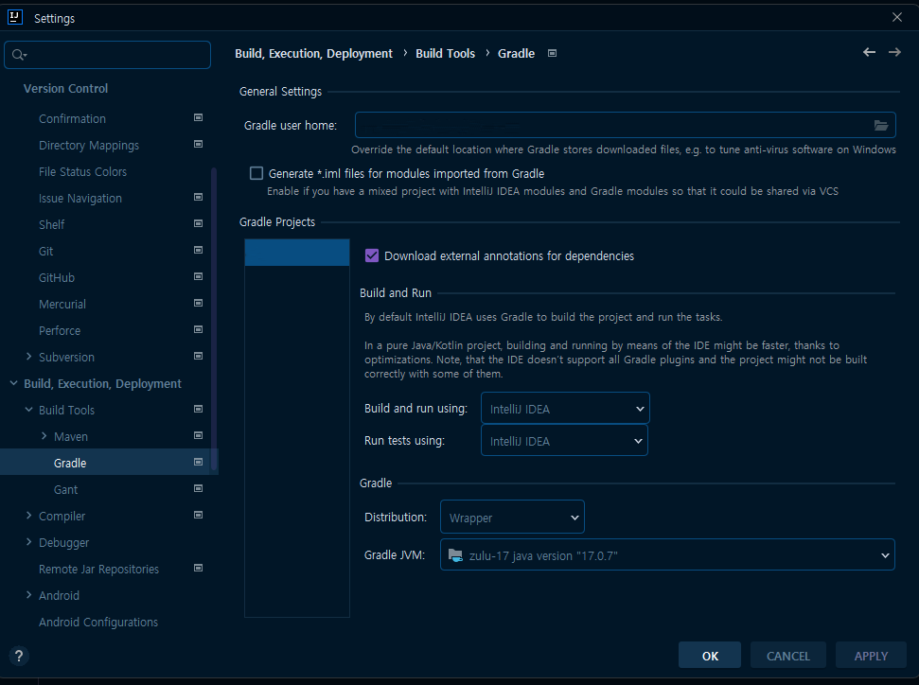This screenshot has width=919, height=685.
Task: Open the Shelf settings page
Action: [x=51, y=224]
